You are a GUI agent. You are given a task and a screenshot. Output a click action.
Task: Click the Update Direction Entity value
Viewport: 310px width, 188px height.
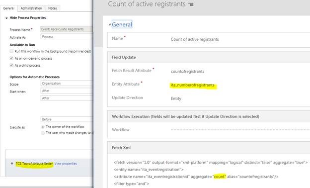176,98
